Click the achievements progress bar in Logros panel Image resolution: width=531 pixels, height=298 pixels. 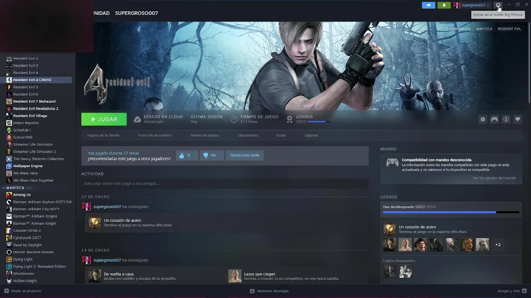(451, 212)
